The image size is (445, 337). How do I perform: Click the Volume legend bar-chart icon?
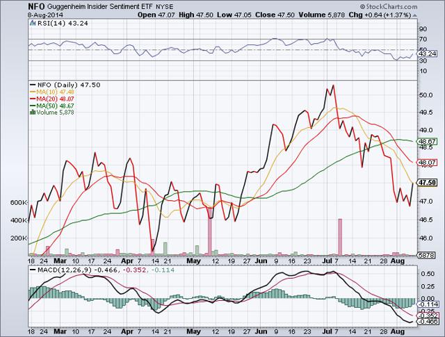coord(33,113)
